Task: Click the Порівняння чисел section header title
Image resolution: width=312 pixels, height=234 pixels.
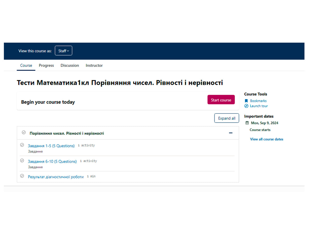Action: tap(67, 133)
